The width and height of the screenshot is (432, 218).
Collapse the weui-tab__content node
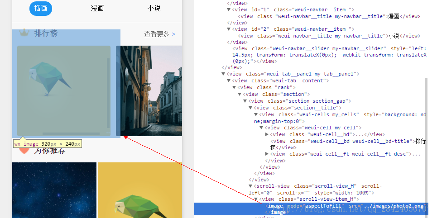229,81
